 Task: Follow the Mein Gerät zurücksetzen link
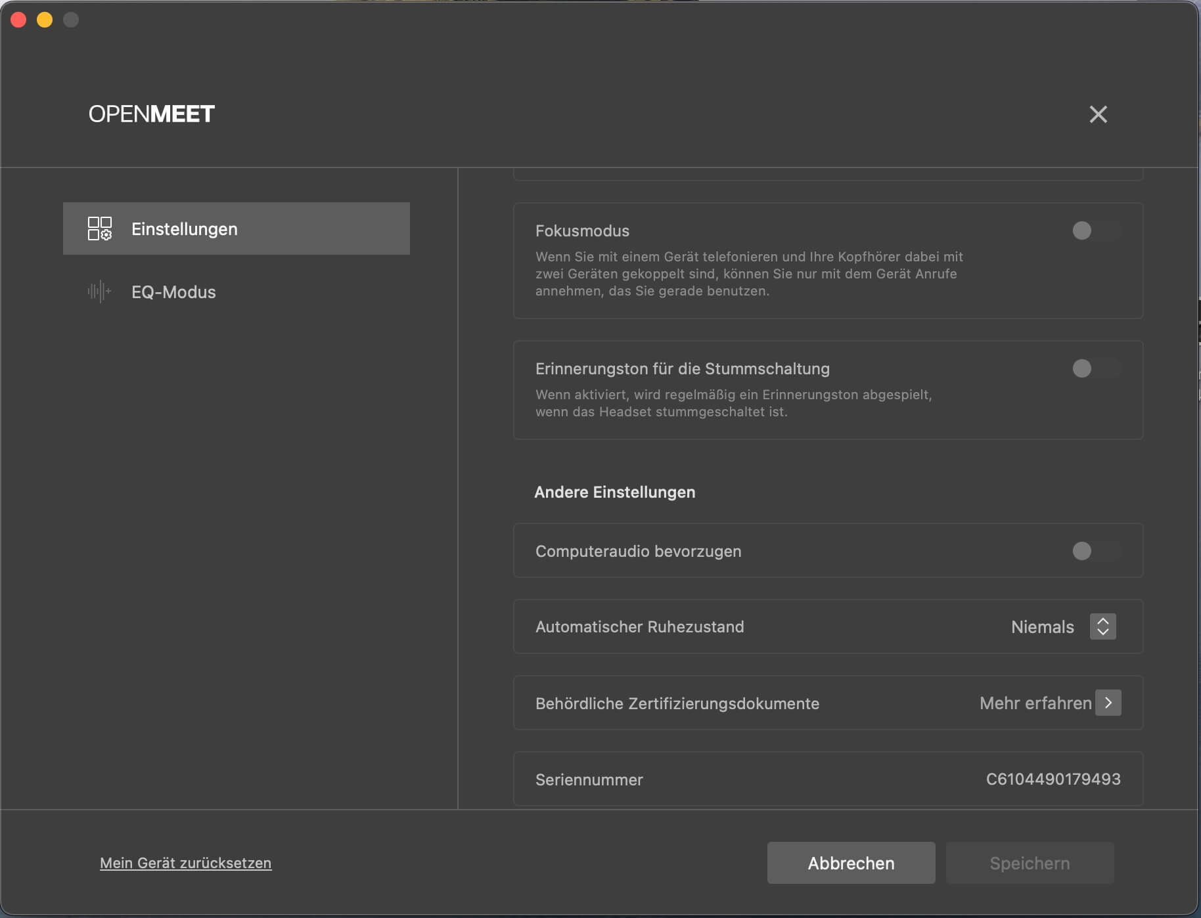(x=185, y=863)
